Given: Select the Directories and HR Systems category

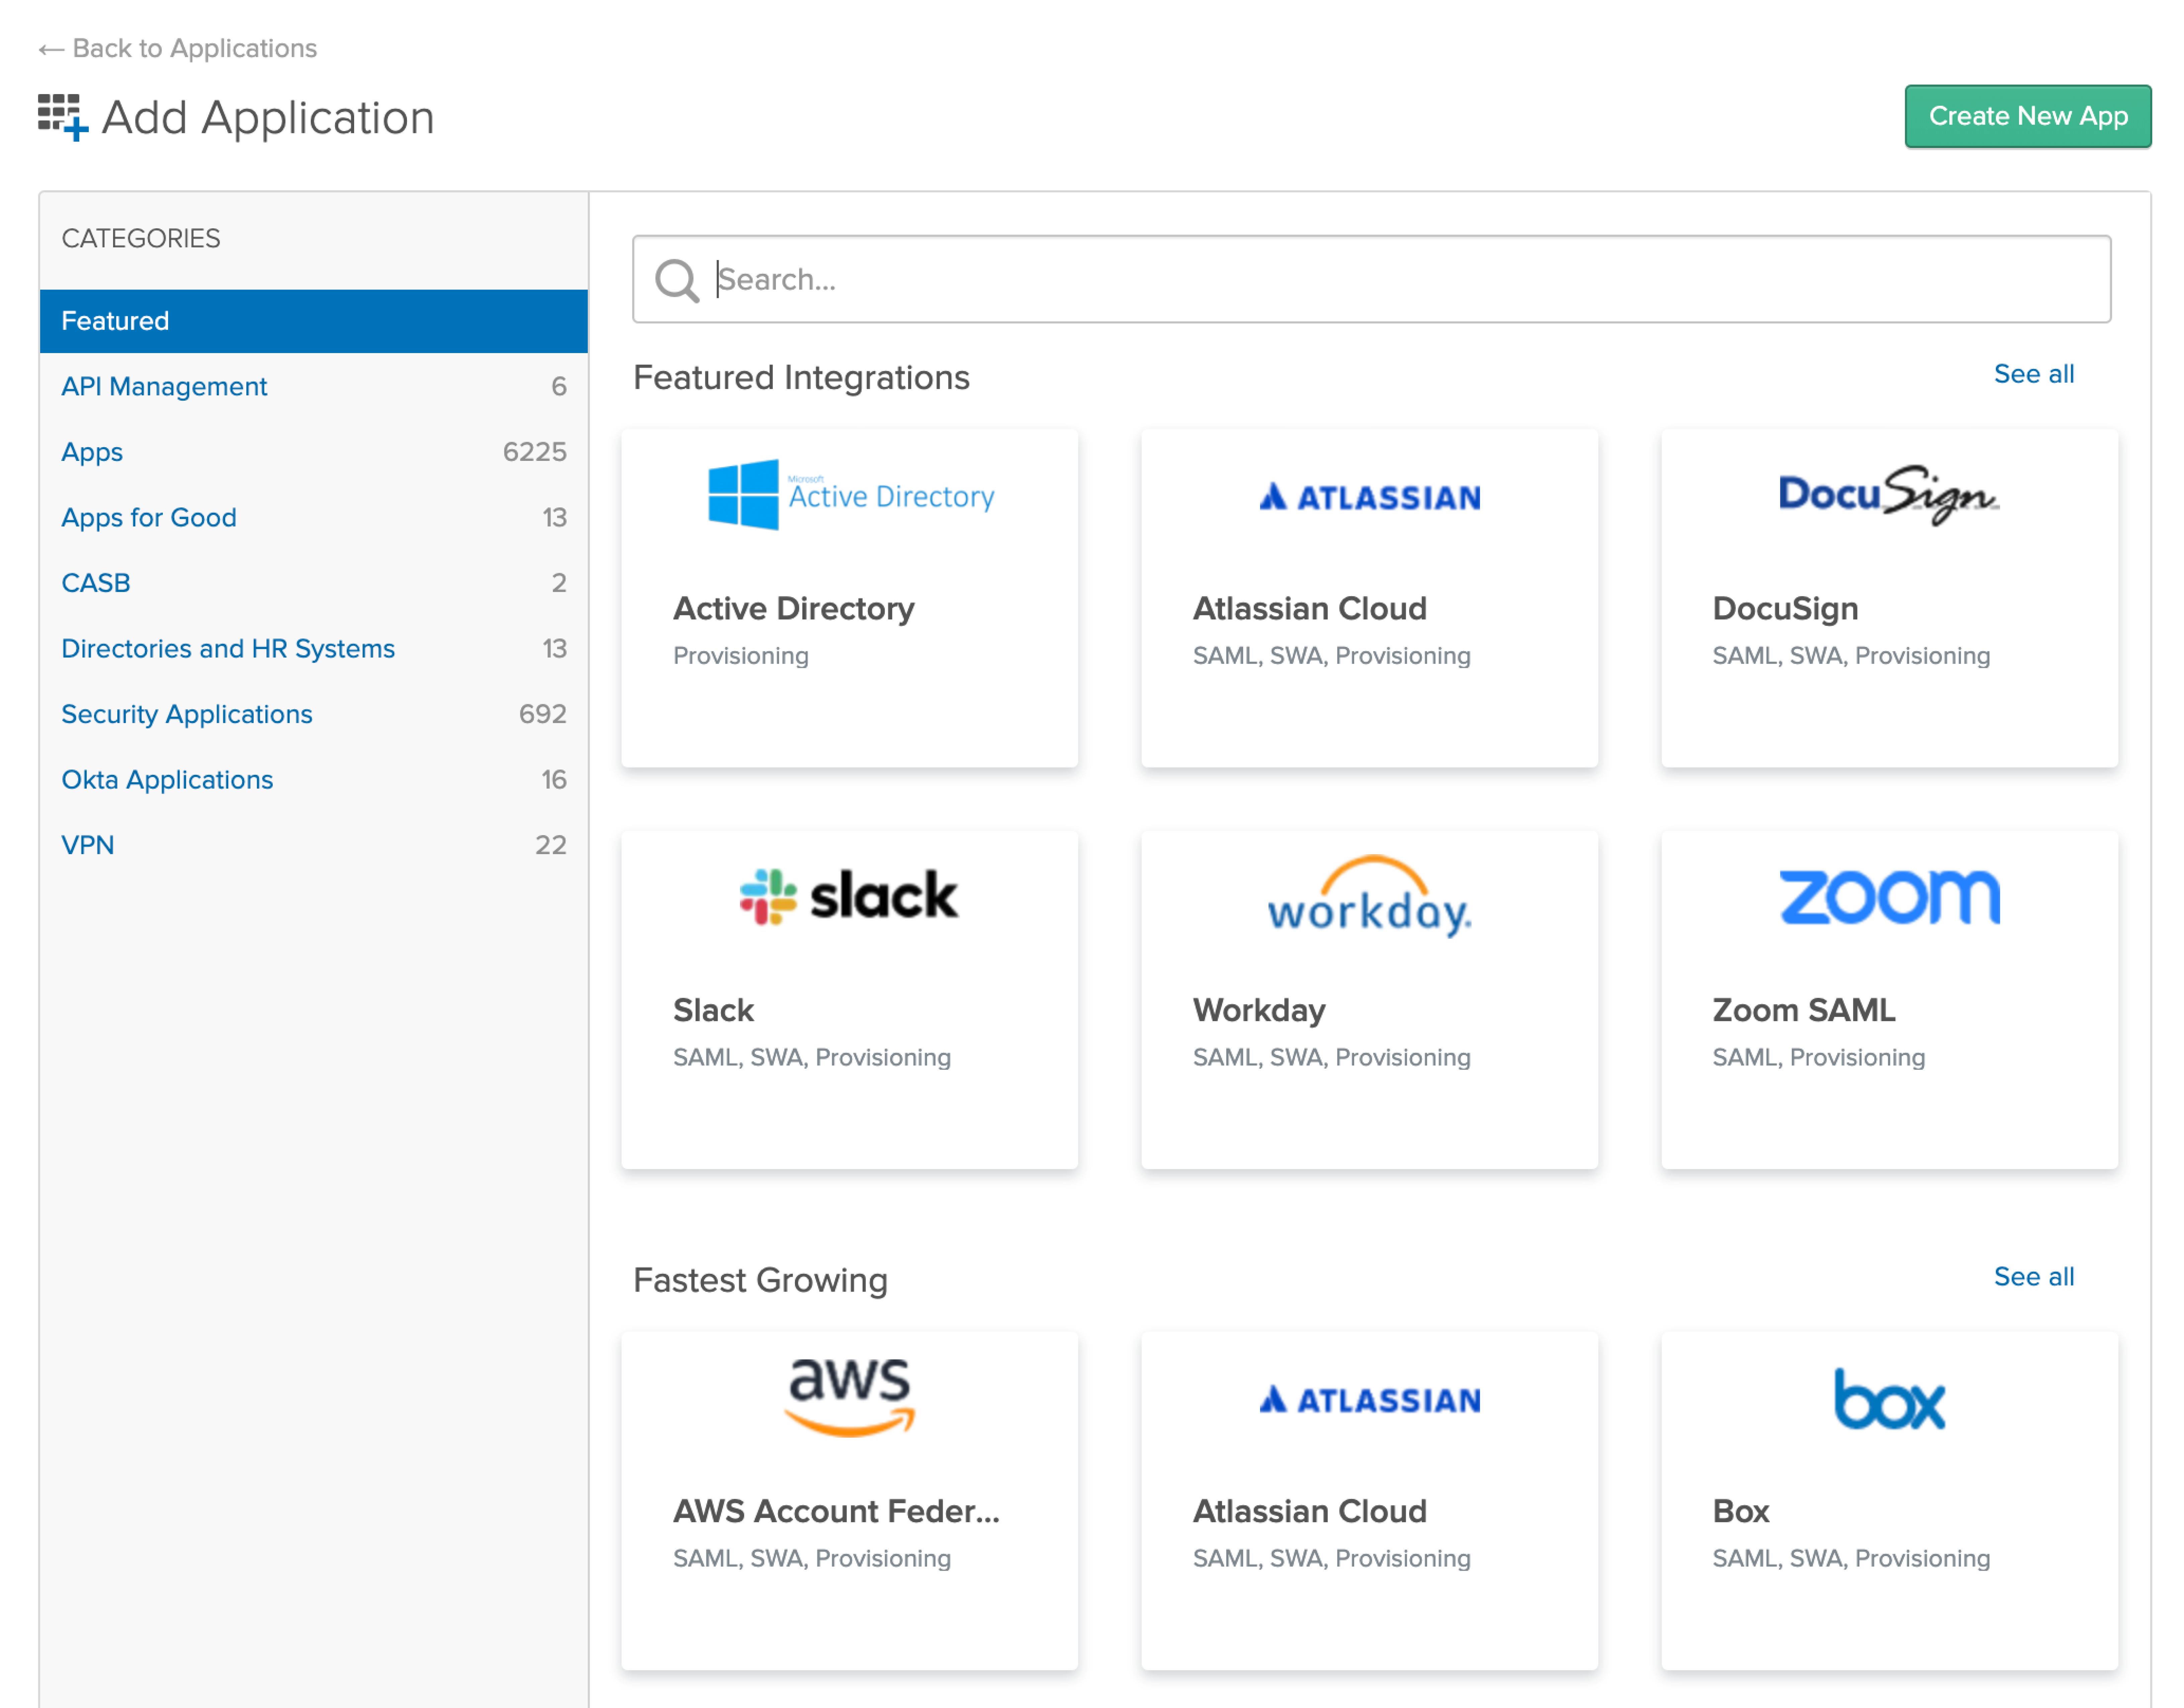Looking at the screenshot, I should 228,648.
